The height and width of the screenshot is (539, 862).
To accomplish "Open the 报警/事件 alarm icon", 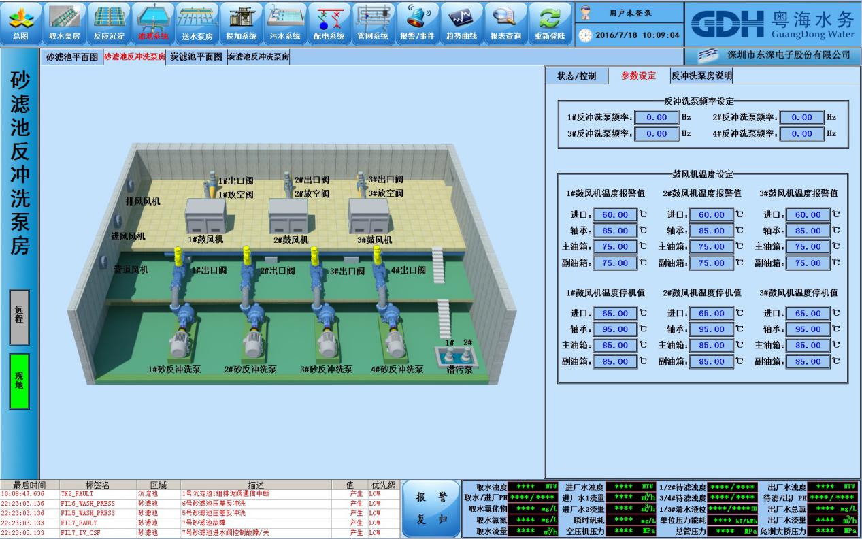I will (417, 22).
